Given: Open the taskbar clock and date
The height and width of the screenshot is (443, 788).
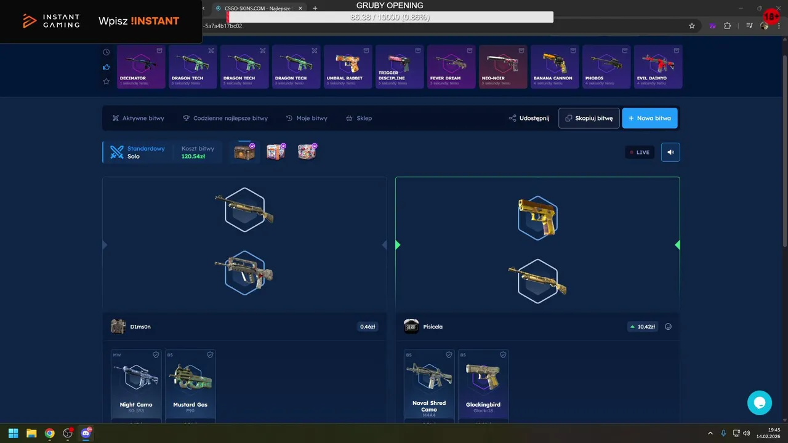Looking at the screenshot, I should 768,433.
